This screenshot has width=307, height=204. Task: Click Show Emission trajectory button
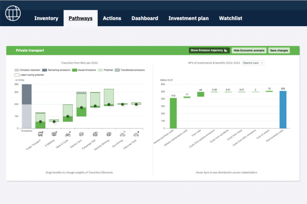(x=209, y=50)
